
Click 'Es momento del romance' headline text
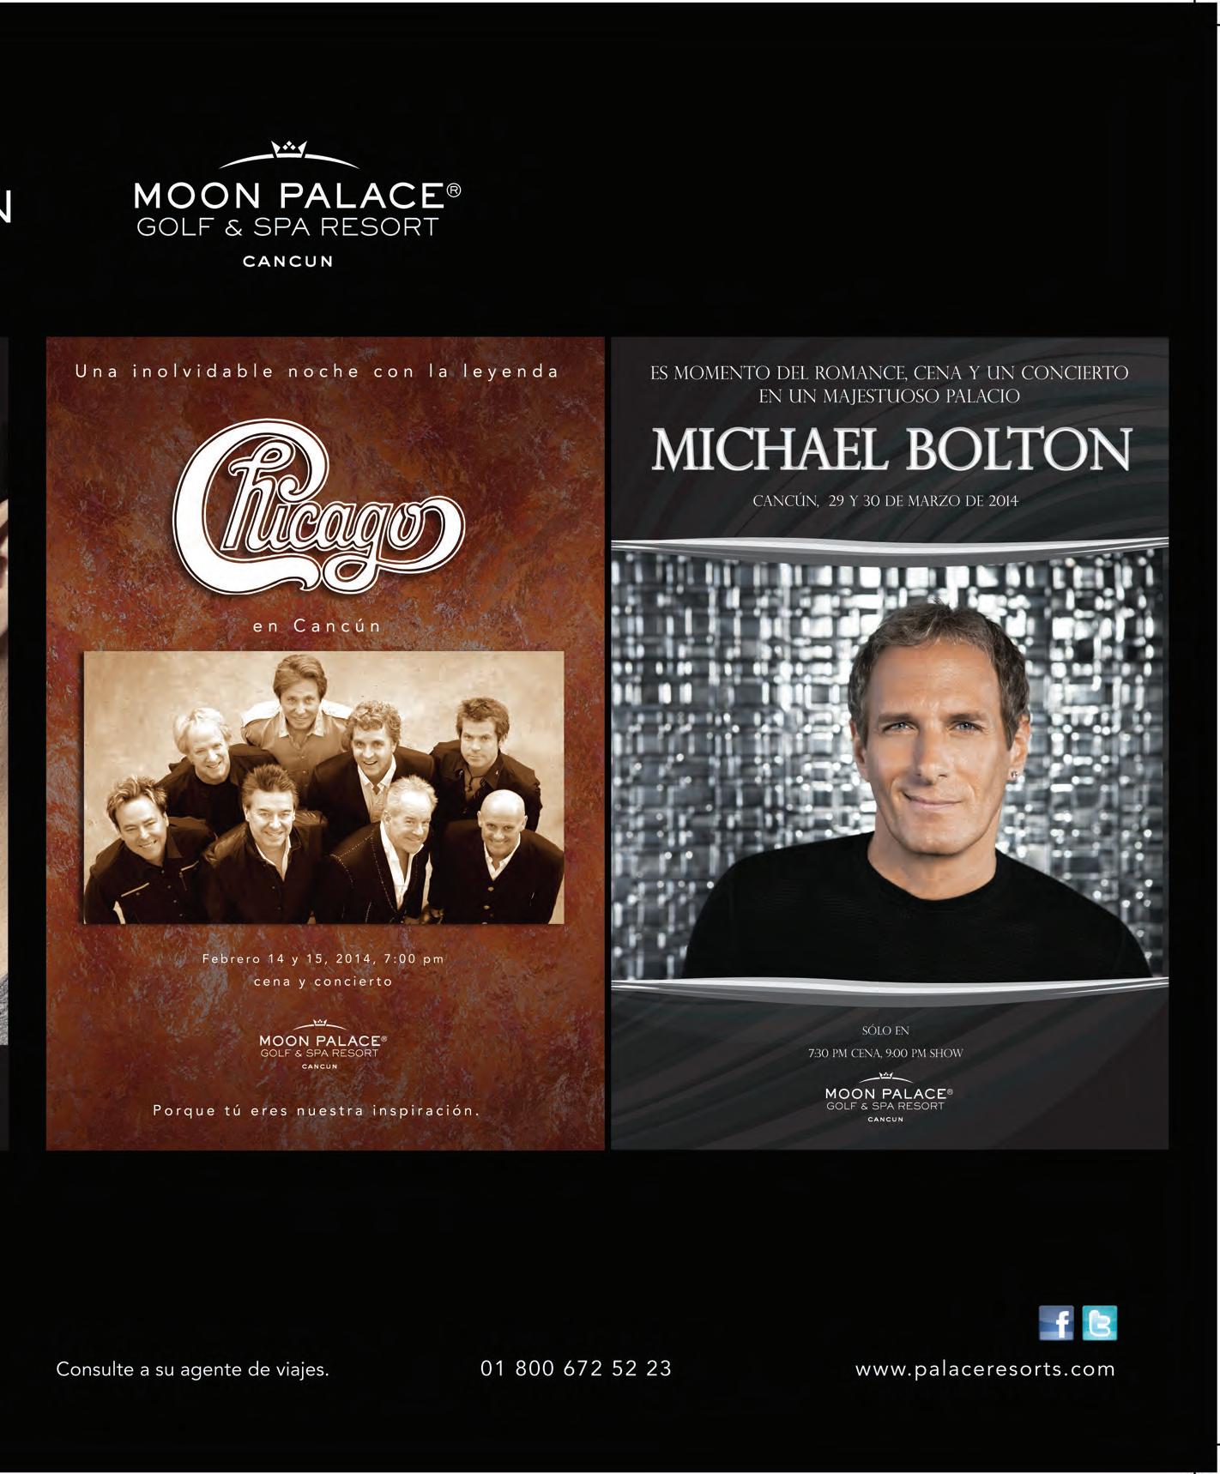[x=889, y=384]
